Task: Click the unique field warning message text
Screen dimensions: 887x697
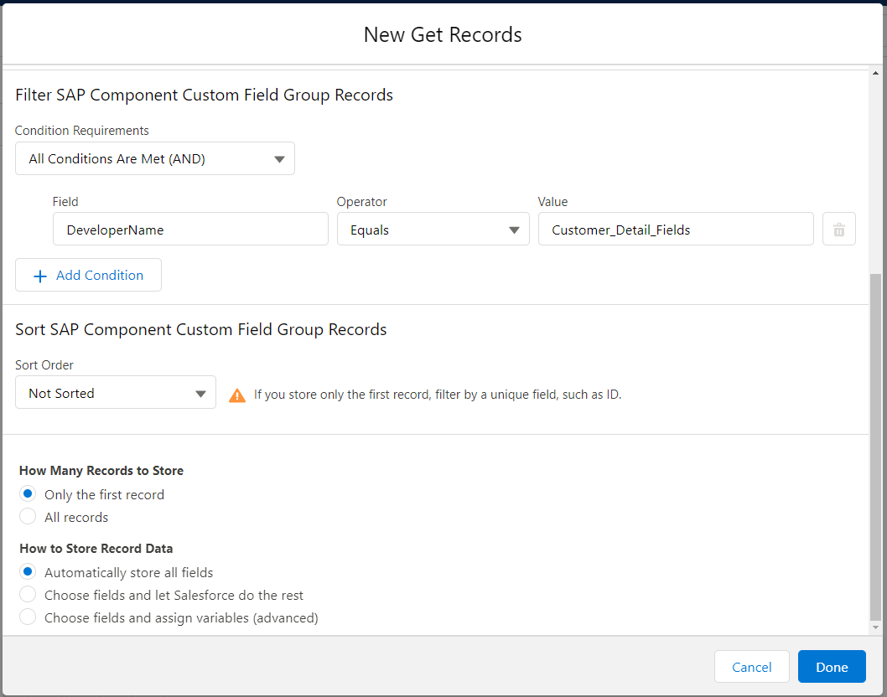Action: tap(438, 395)
